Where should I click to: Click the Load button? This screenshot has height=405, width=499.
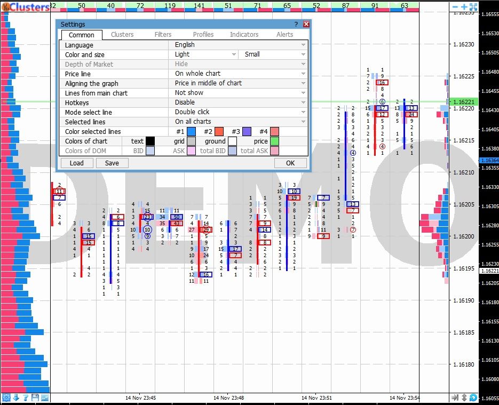coord(76,163)
